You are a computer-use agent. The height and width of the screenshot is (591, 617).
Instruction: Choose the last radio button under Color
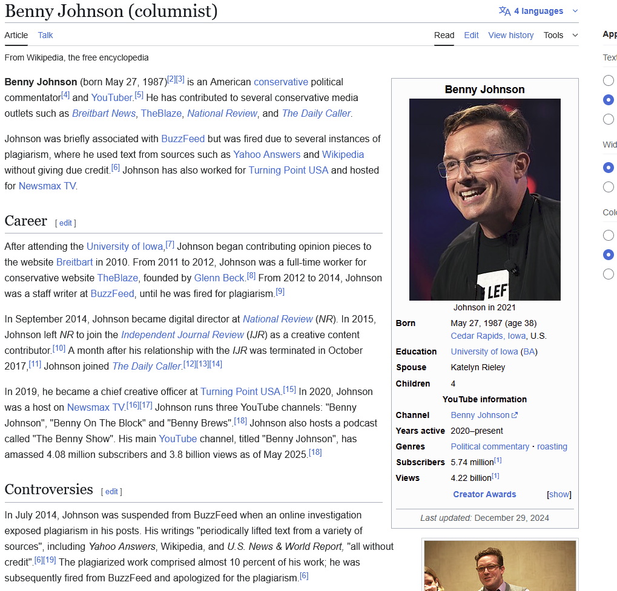pos(609,274)
